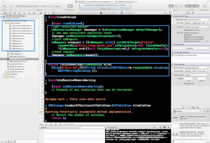Open the All Output console dropdown
This screenshot has height=143, width=210.
112,128
